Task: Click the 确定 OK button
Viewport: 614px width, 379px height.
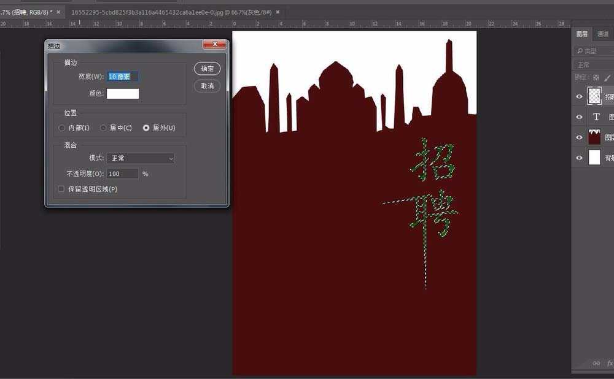Action: (x=207, y=69)
